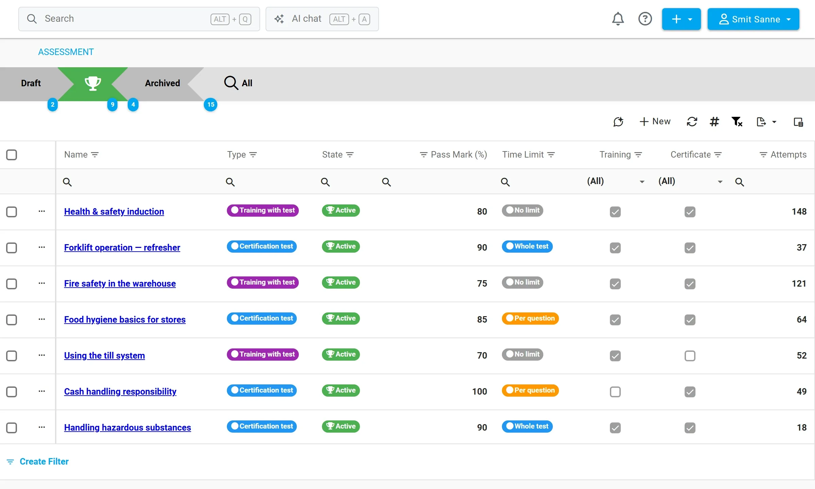The image size is (815, 489).
Task: Clear filters with the funnel-x icon
Action: click(737, 122)
